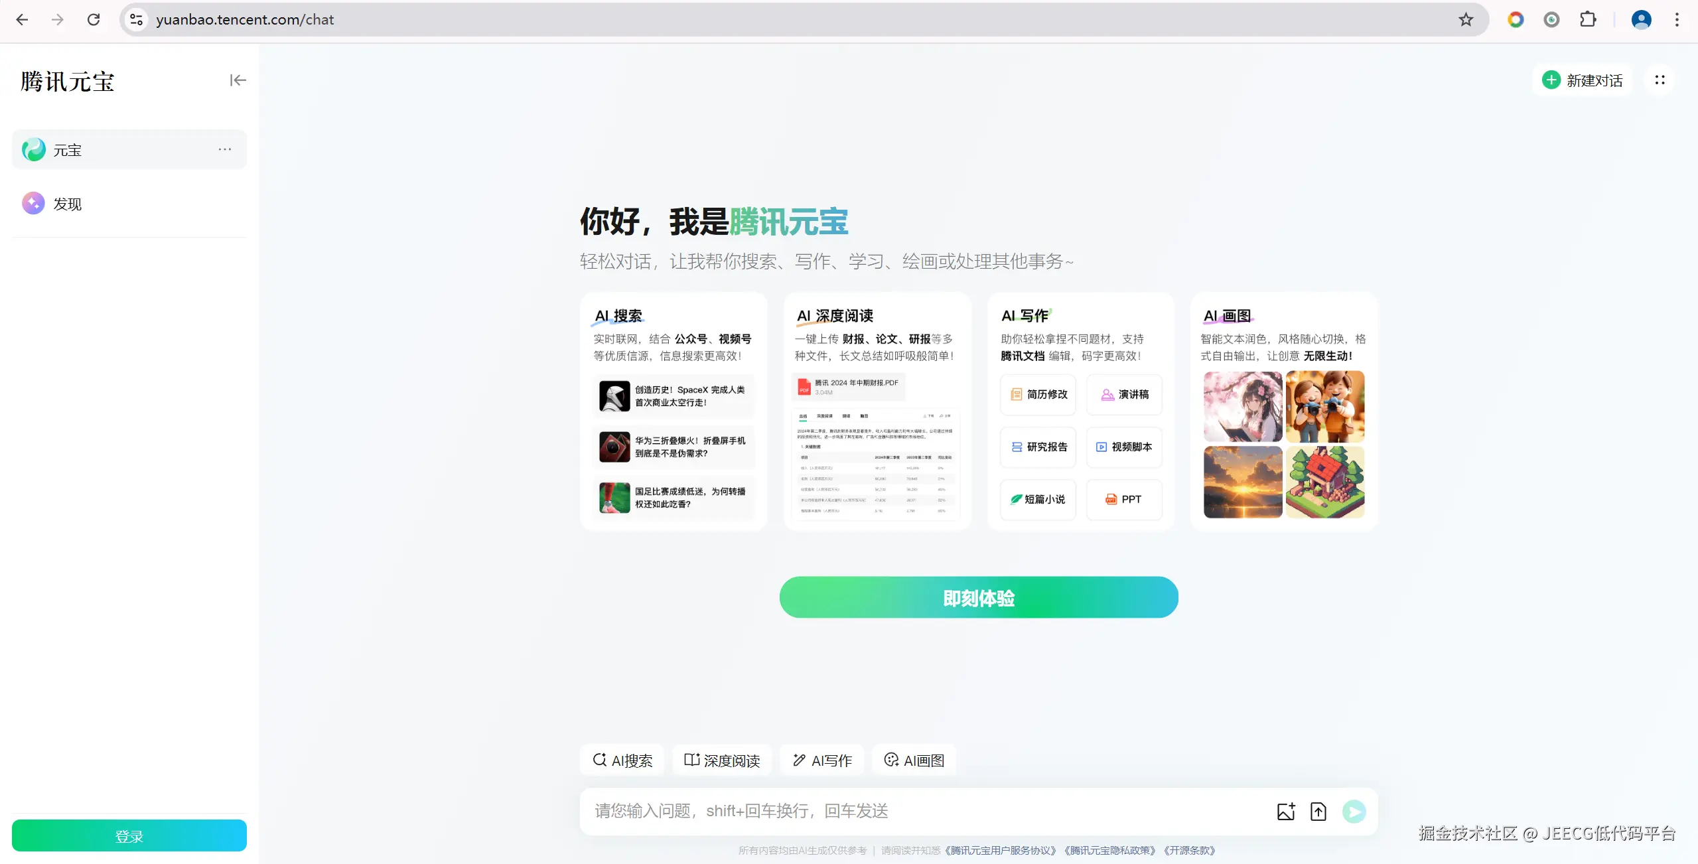Open the four-dot grid menu at top right
The width and height of the screenshot is (1698, 864).
pos(1660,80)
